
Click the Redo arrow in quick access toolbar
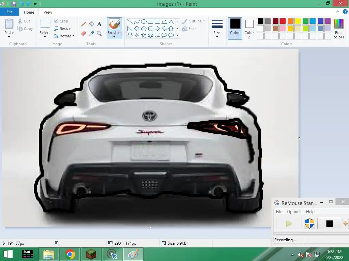point(29,4)
